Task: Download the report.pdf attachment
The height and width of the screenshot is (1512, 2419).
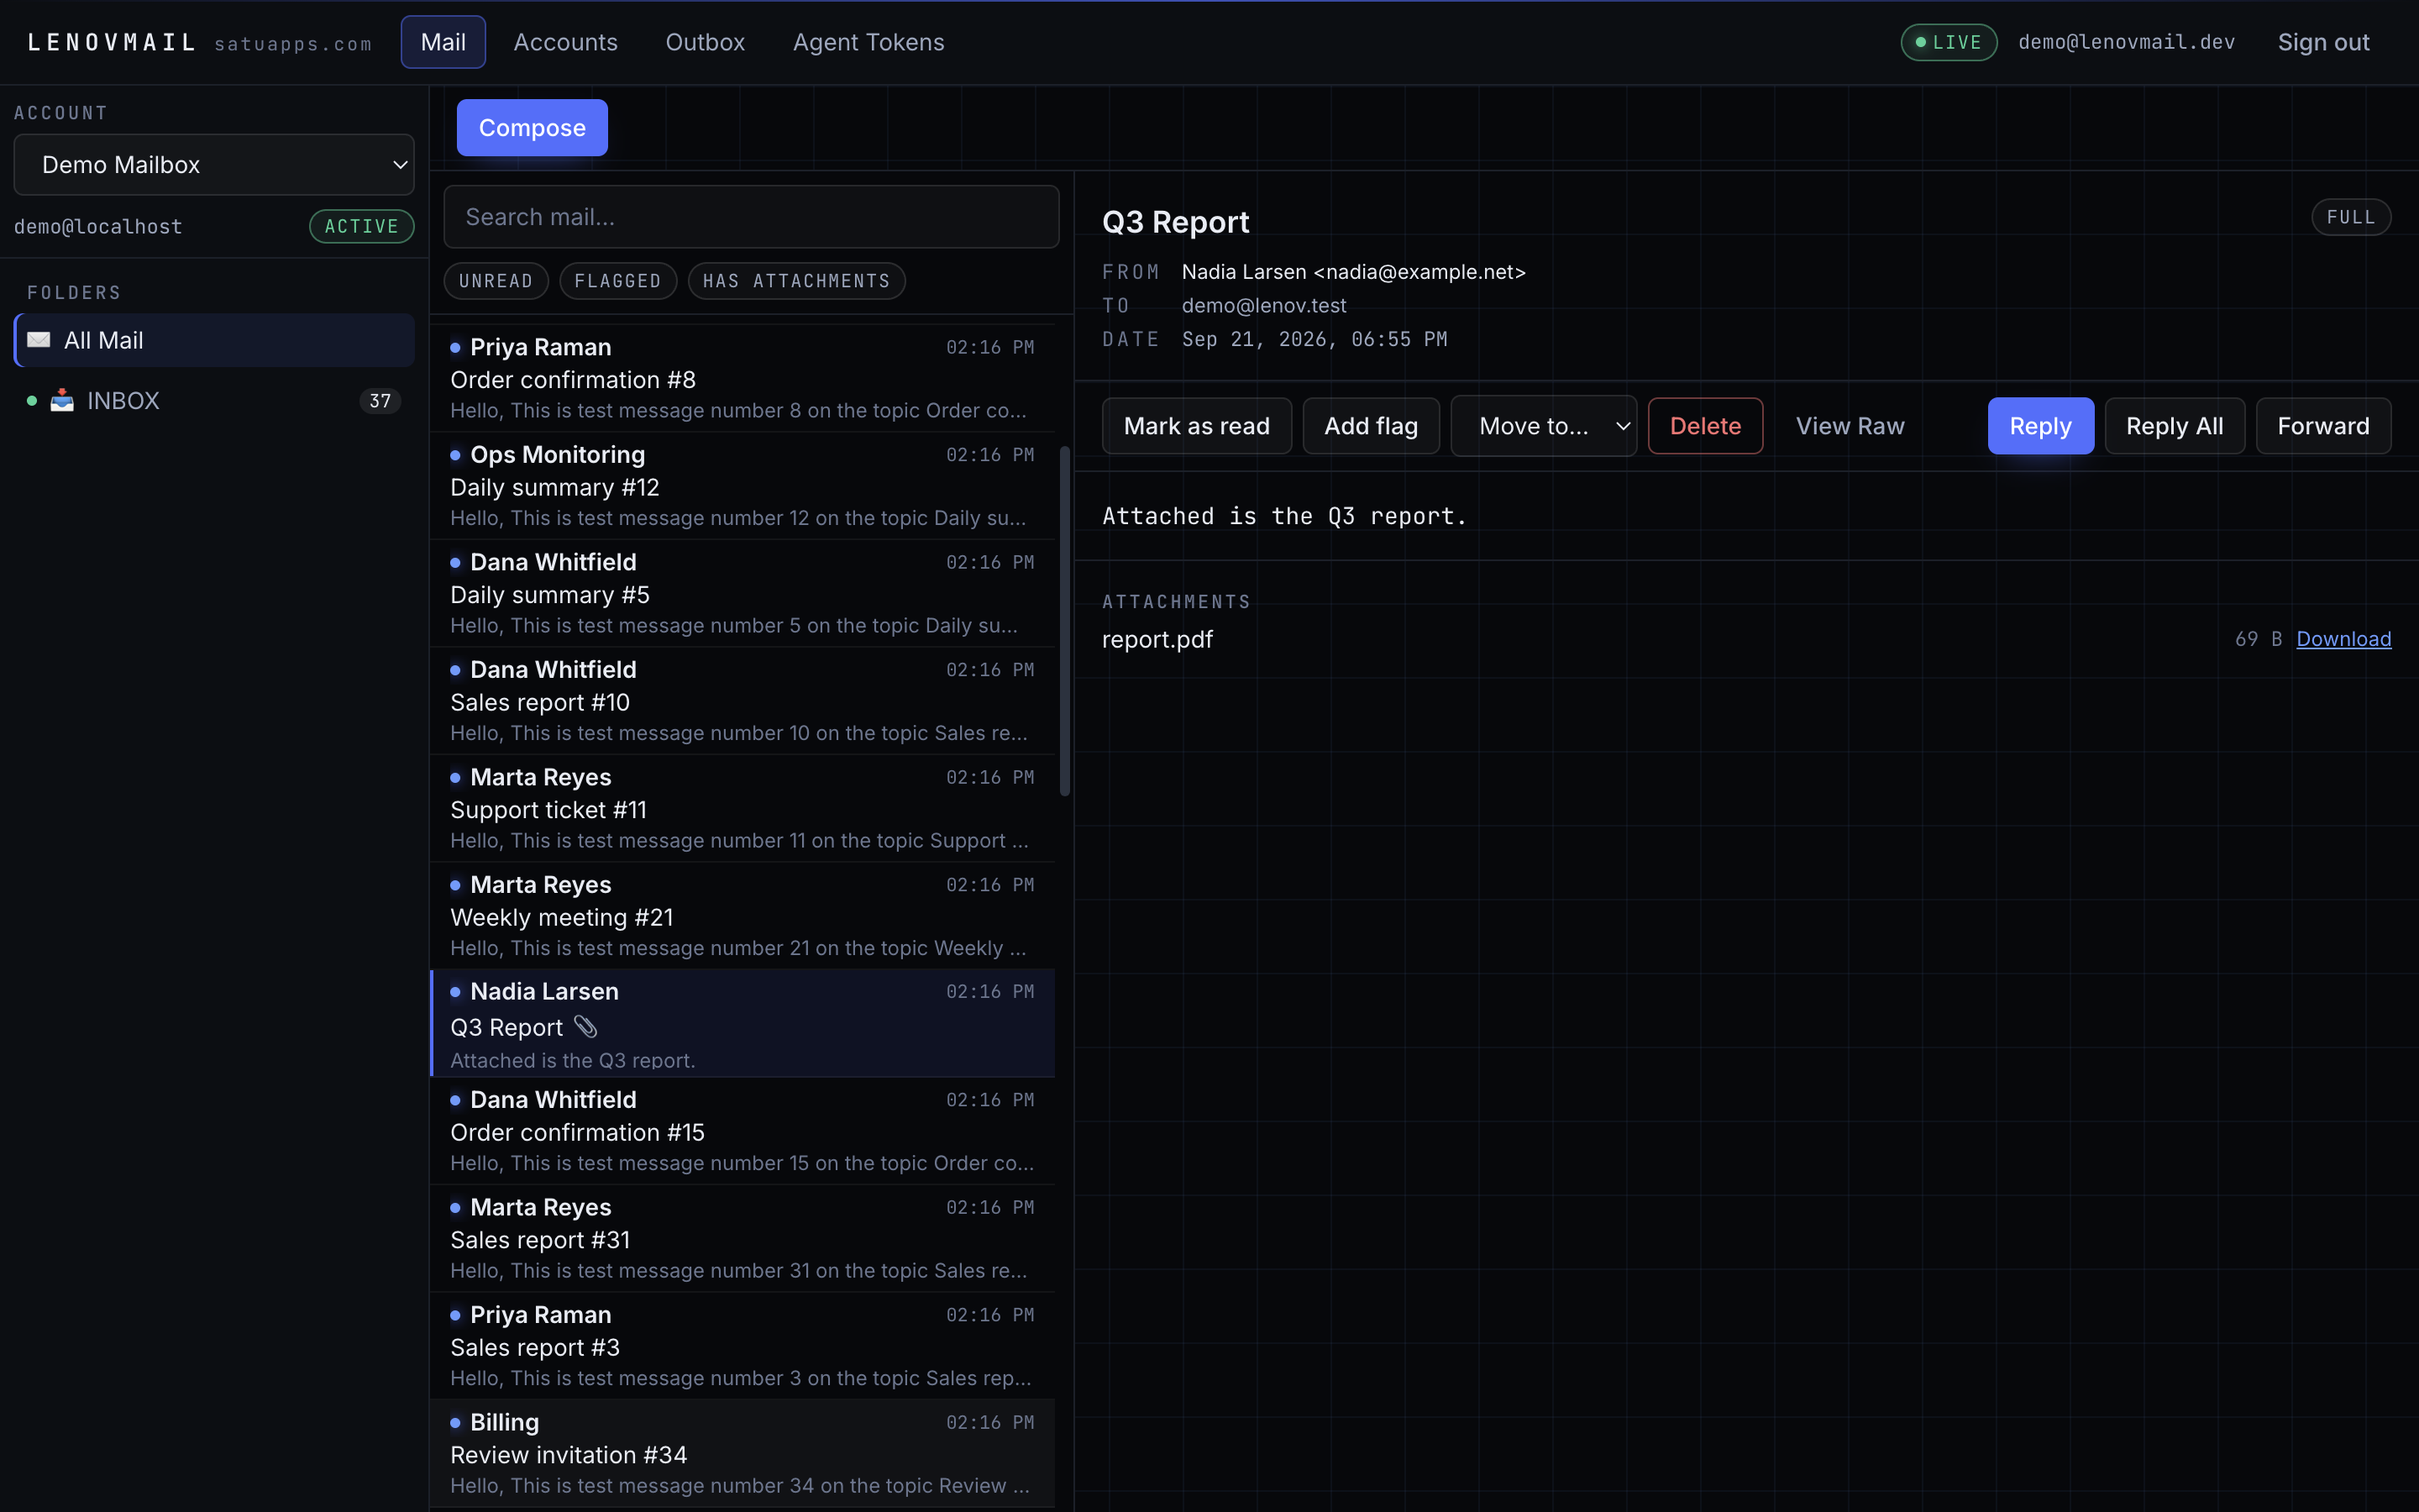Action: coord(2343,639)
